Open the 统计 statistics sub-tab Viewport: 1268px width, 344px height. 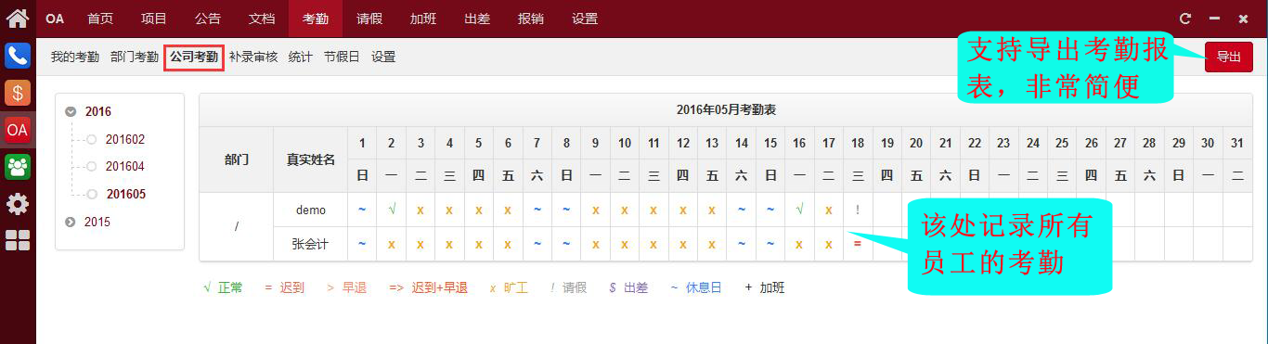(x=301, y=57)
